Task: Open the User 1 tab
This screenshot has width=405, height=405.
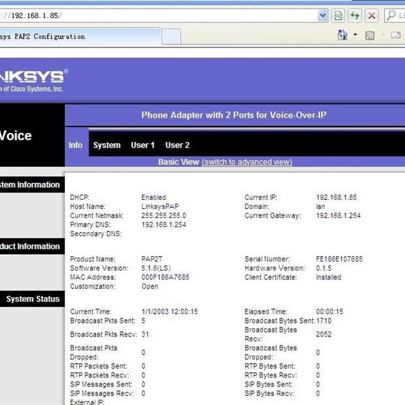Action: [x=142, y=145]
